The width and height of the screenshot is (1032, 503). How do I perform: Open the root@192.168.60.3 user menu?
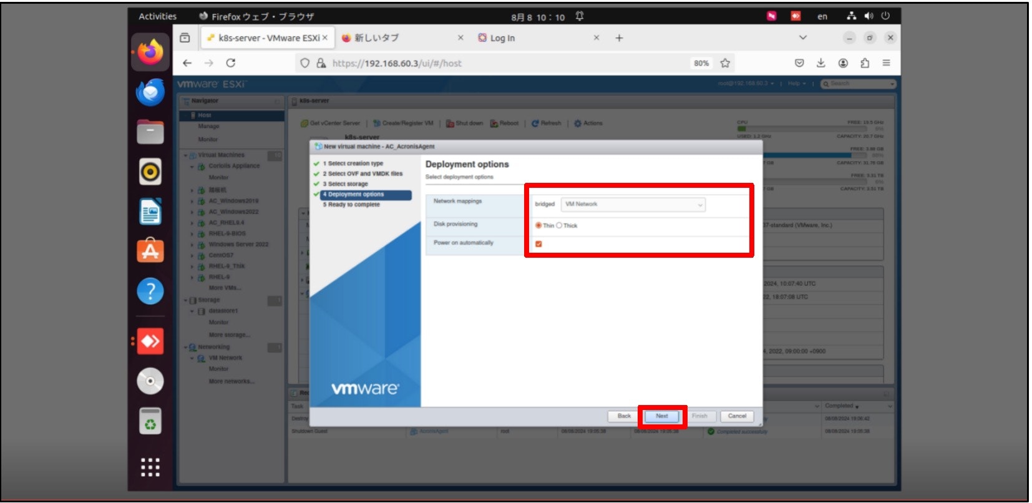click(x=746, y=84)
